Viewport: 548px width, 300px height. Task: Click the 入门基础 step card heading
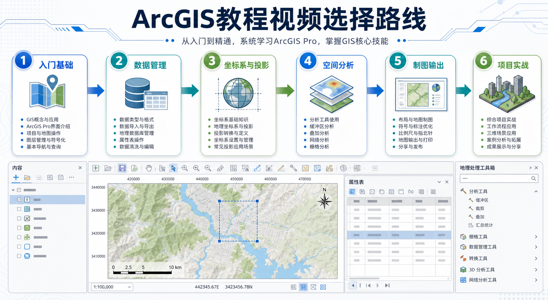pos(56,65)
